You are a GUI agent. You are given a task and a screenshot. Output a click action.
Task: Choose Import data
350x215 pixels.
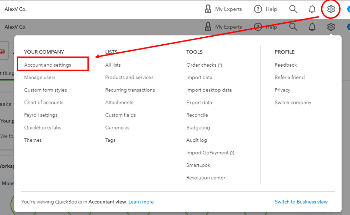199,77
